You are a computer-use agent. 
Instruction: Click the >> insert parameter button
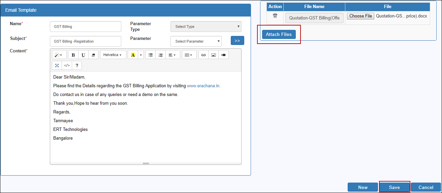tap(237, 41)
